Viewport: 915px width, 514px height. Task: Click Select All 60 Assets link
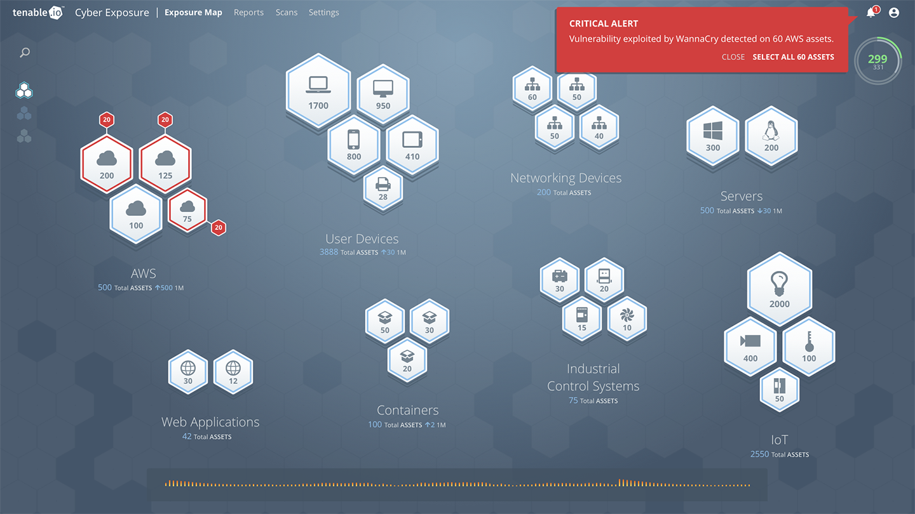pyautogui.click(x=793, y=57)
